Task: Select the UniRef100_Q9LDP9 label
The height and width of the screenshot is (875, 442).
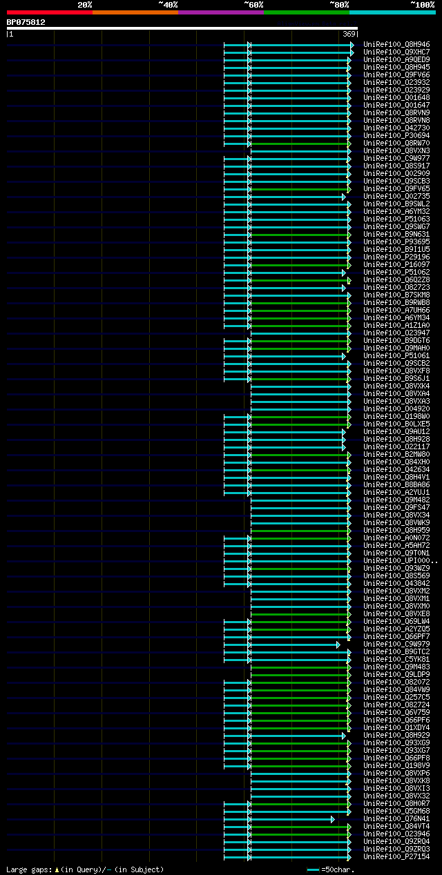Action: (397, 674)
